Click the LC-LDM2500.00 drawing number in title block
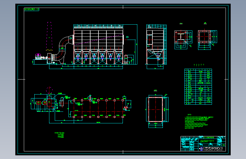 [209, 137]
